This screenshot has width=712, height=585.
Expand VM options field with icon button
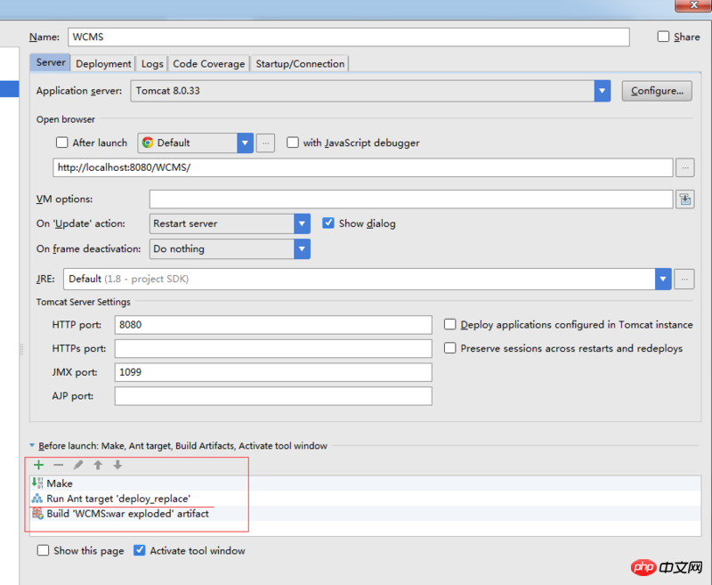point(685,199)
